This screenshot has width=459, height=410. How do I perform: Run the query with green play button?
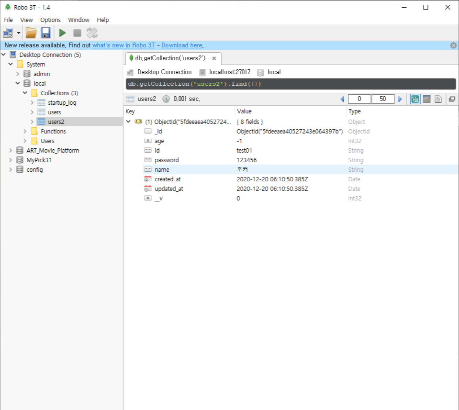tap(62, 33)
